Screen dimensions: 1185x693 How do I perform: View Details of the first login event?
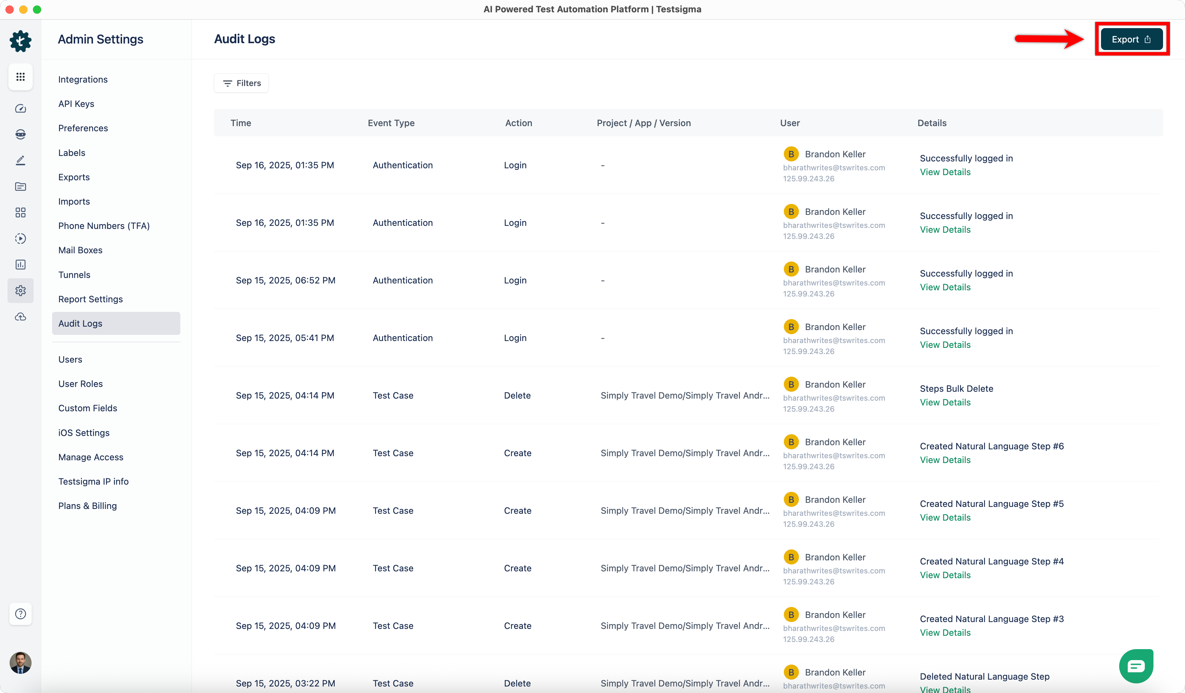(945, 172)
